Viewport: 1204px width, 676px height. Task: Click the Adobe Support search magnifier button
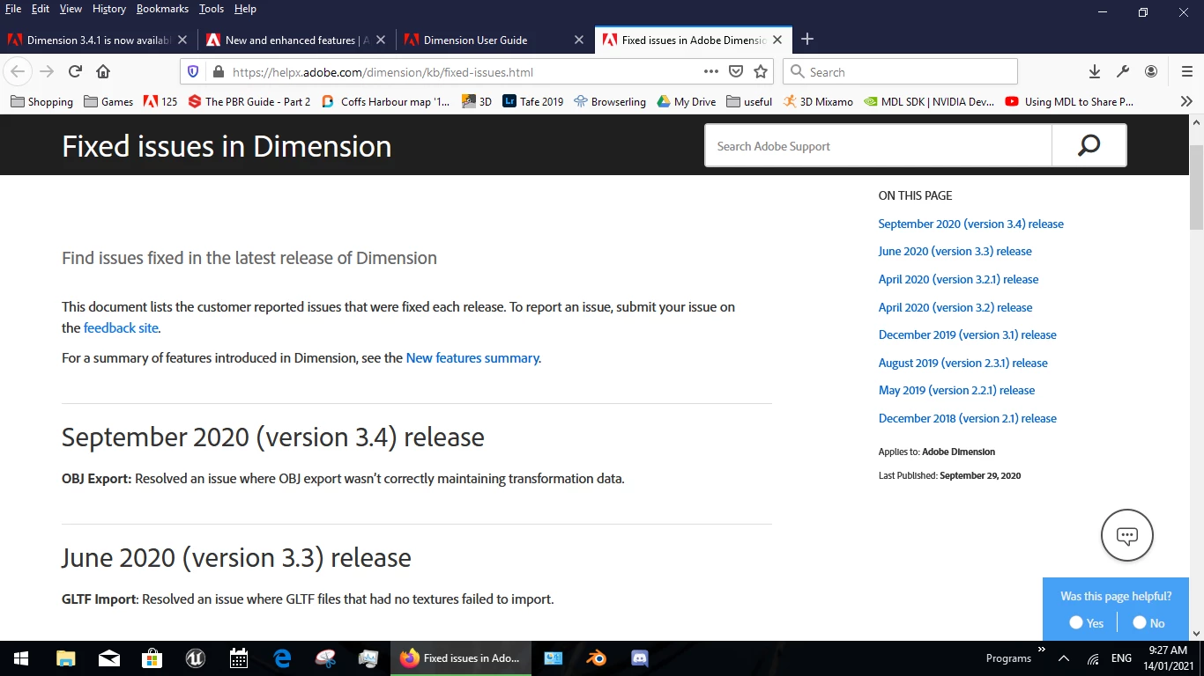[1089, 146]
